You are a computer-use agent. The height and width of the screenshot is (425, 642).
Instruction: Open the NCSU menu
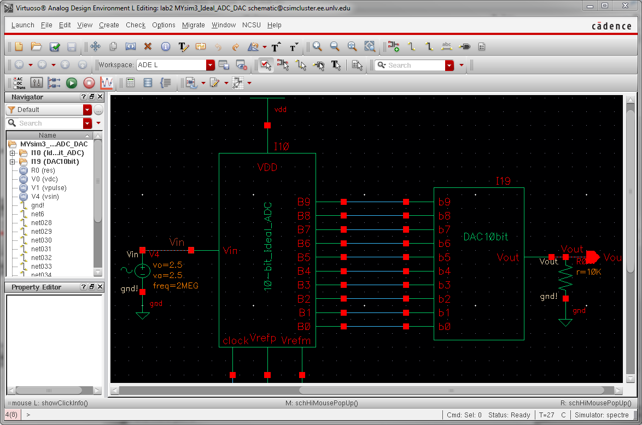point(252,25)
